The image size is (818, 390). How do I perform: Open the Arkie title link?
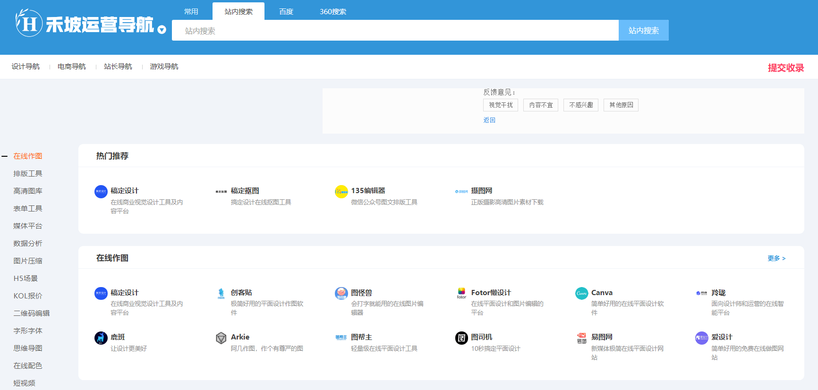coord(240,337)
